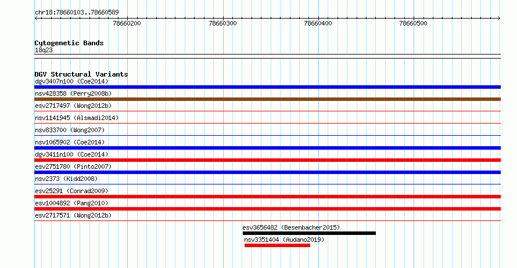Select variant nsv1141945 (Alsmadi2014) label
This screenshot has width=517, height=268.
tap(77, 118)
